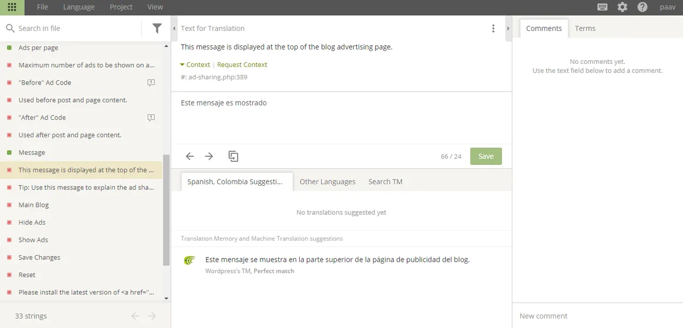The width and height of the screenshot is (683, 328).
Task: Click the Request Context link
Action: 242,64
